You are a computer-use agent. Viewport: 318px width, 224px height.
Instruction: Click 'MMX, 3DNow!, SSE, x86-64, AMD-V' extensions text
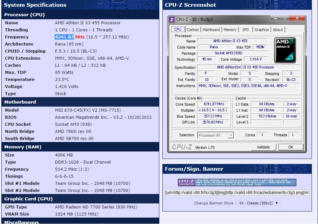pos(92,58)
